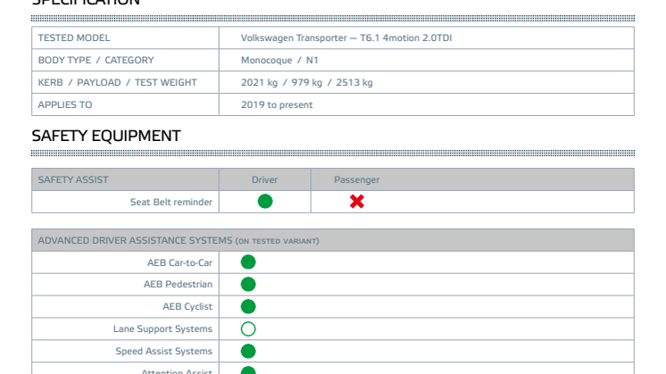The image size is (666, 374).
Task: Click the Passenger column header
Action: coord(357,179)
